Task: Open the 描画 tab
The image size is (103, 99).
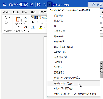Action: click(33, 12)
